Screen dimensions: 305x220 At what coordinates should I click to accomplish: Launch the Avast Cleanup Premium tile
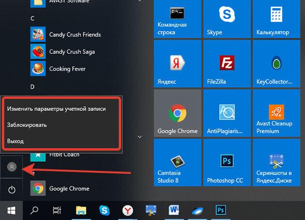tap(276, 113)
